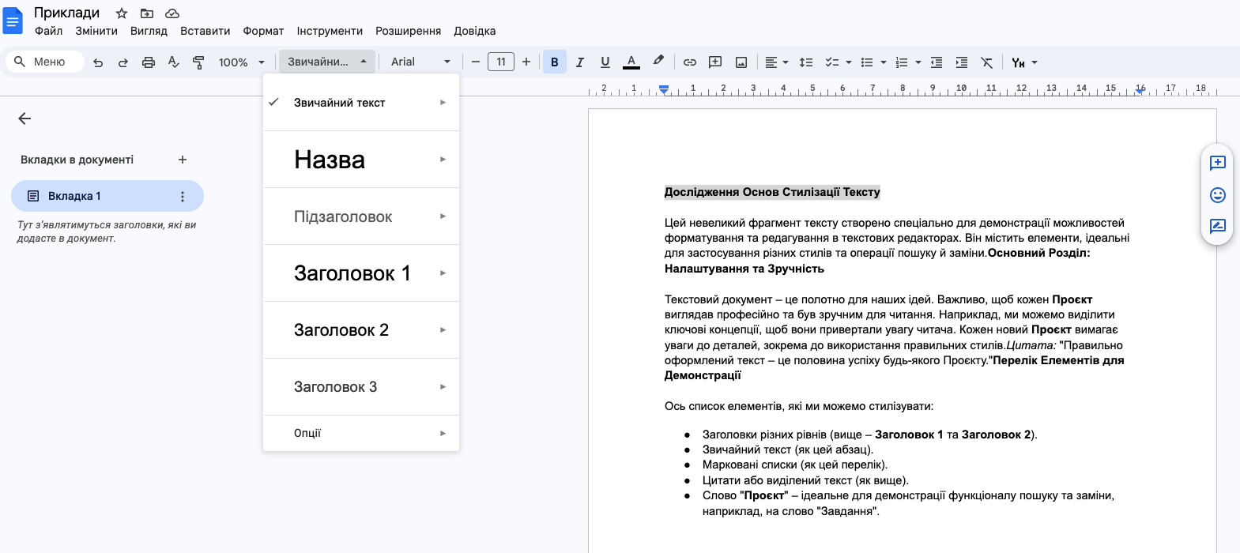The width and height of the screenshot is (1240, 553).
Task: Click the font size input field
Action: coord(500,62)
